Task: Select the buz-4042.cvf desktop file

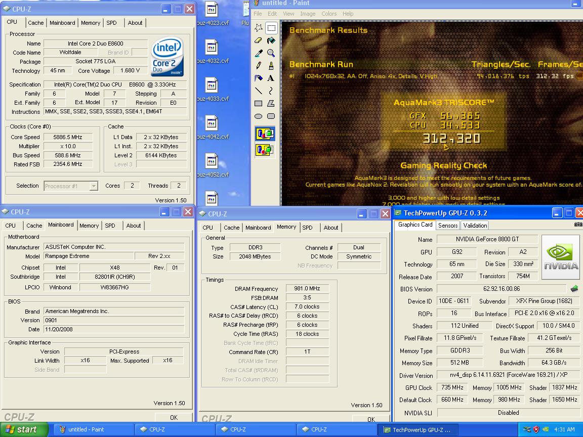Action: click(x=213, y=127)
